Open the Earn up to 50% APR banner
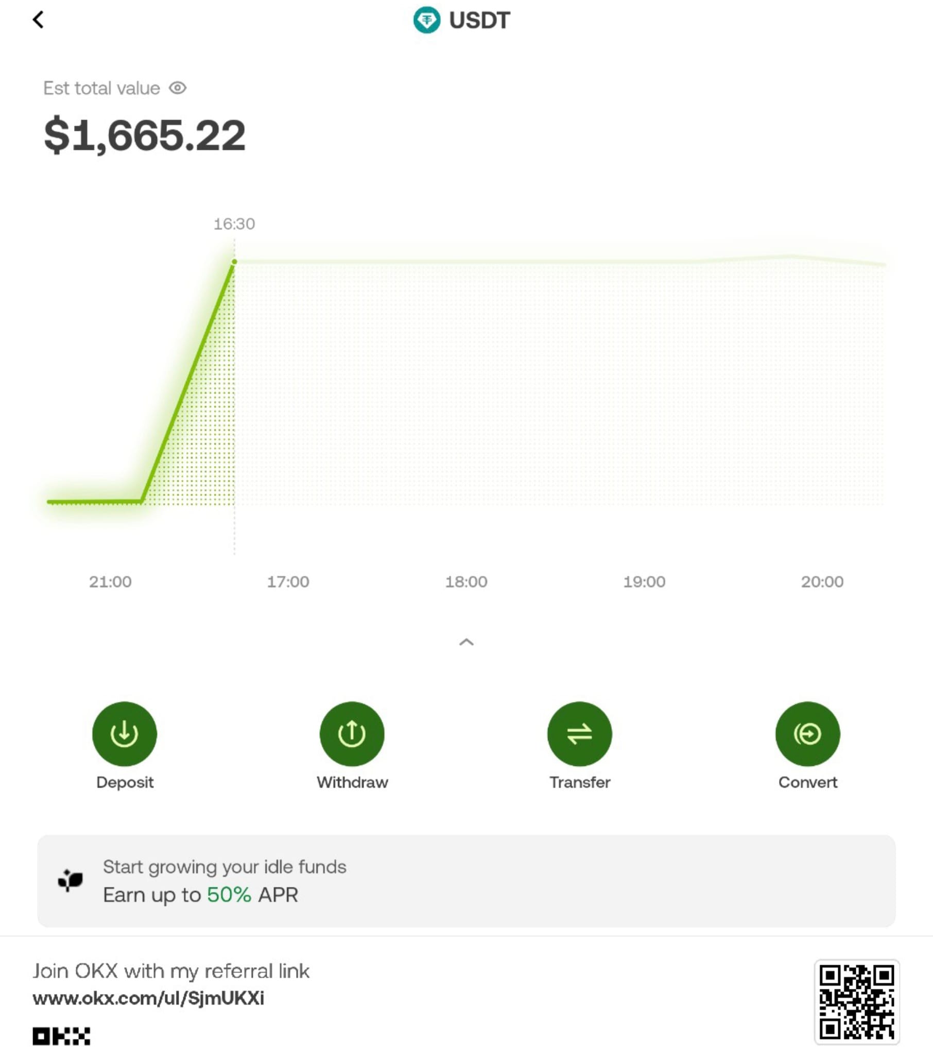 [466, 881]
